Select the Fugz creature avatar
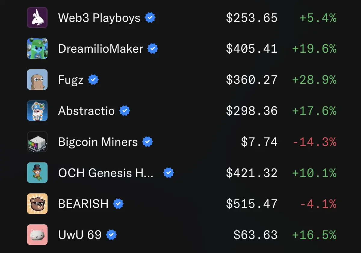The width and height of the screenshot is (361, 253). point(37,80)
